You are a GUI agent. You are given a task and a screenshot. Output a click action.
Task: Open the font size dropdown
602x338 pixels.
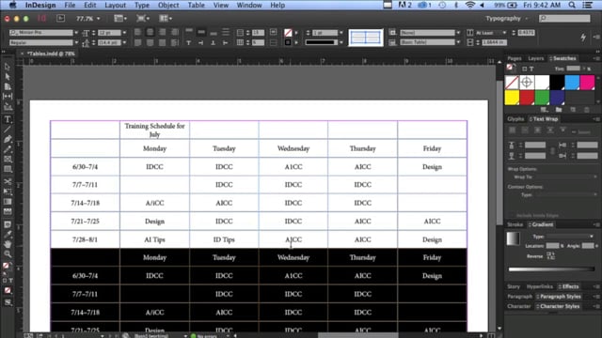click(x=124, y=33)
